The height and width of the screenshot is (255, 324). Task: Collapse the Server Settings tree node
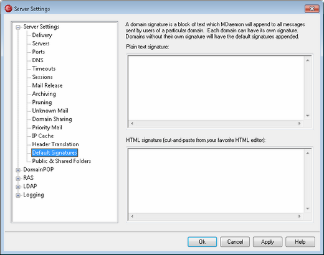[18, 27]
